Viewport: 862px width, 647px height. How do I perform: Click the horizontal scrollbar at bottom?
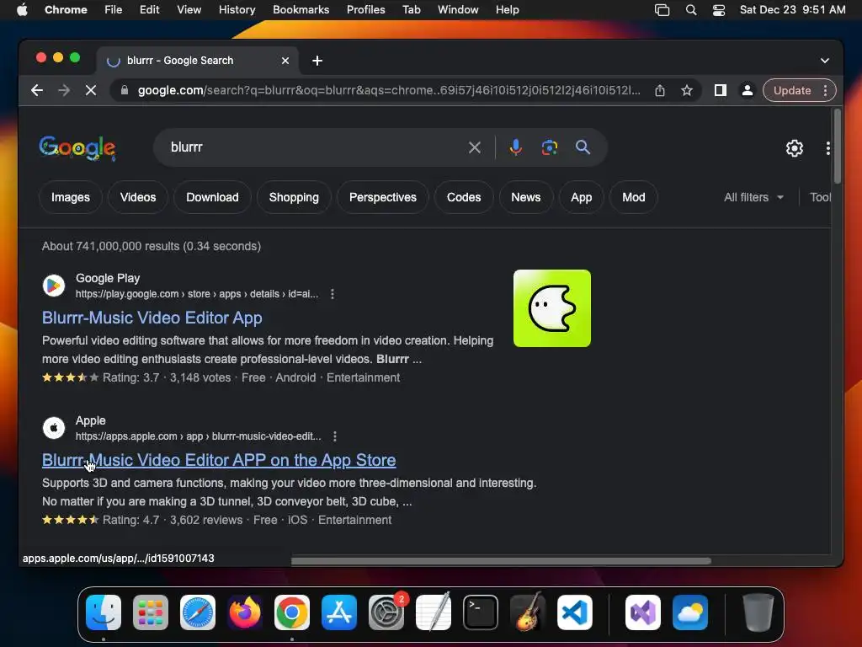click(x=501, y=560)
